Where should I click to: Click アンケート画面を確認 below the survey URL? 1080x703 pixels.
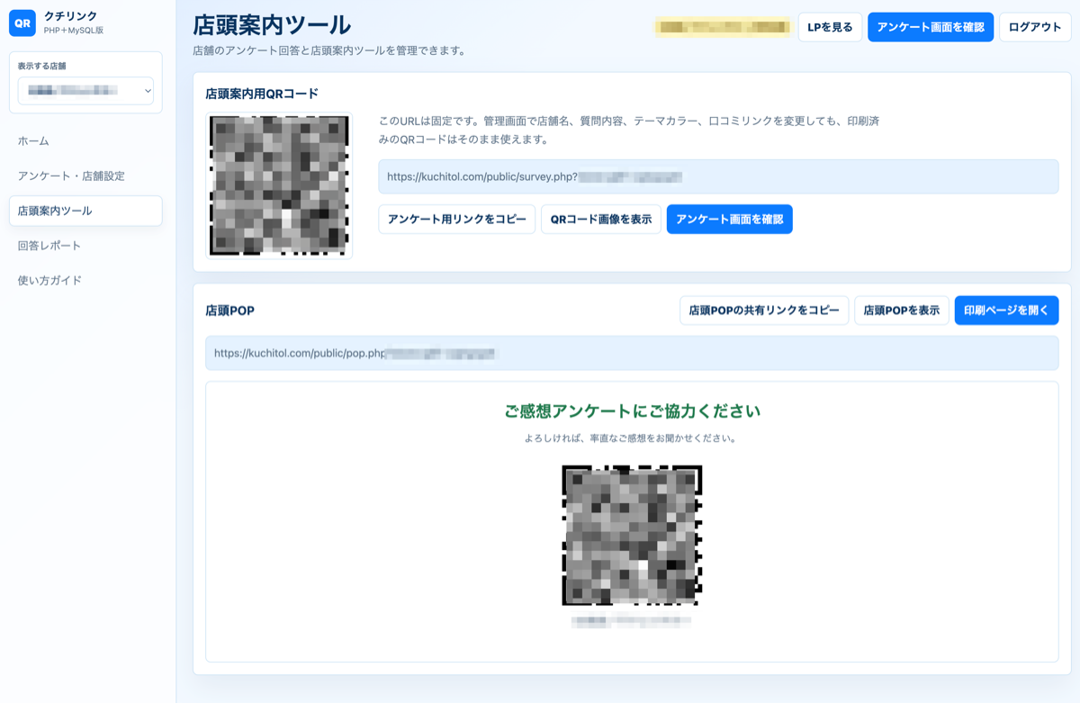(729, 220)
